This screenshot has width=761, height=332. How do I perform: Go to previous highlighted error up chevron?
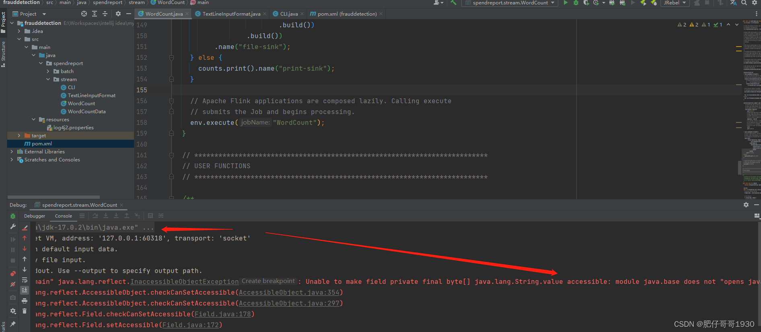coord(728,24)
